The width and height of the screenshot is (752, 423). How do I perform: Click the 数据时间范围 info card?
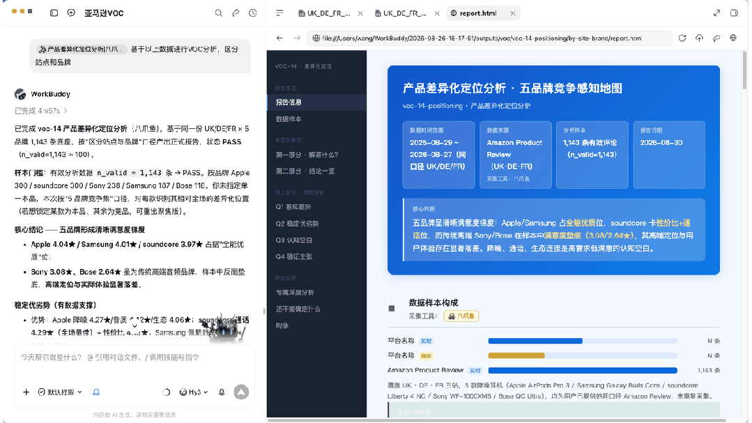[438, 155]
